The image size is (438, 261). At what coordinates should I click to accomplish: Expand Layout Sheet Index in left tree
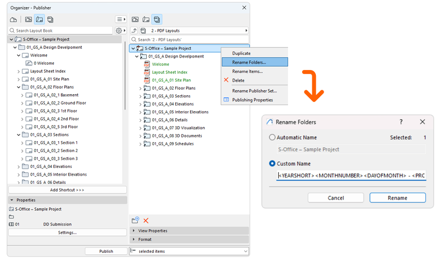(19, 71)
